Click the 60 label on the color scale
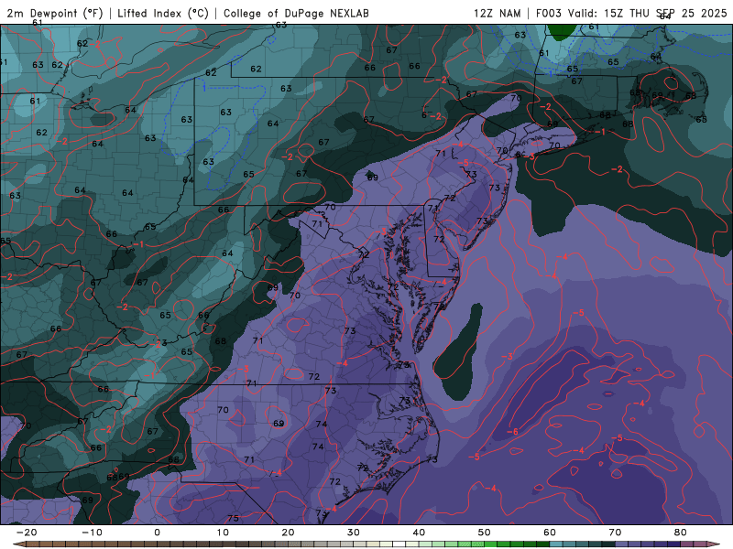Image resolution: width=733 pixels, height=549 pixels. [x=550, y=533]
